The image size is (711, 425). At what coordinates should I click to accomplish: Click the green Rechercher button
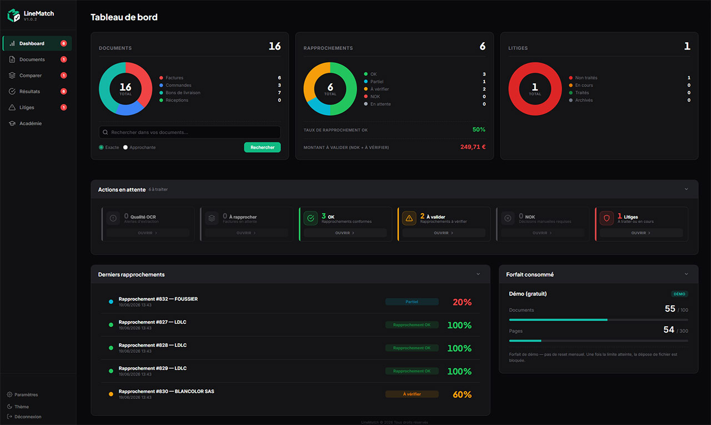point(262,148)
